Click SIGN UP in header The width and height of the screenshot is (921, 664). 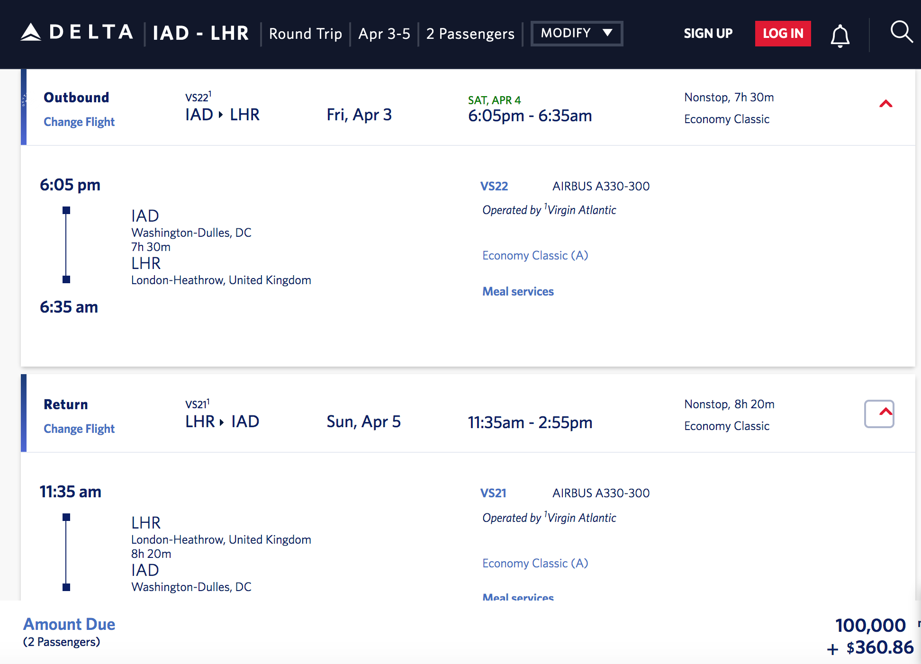click(x=708, y=33)
